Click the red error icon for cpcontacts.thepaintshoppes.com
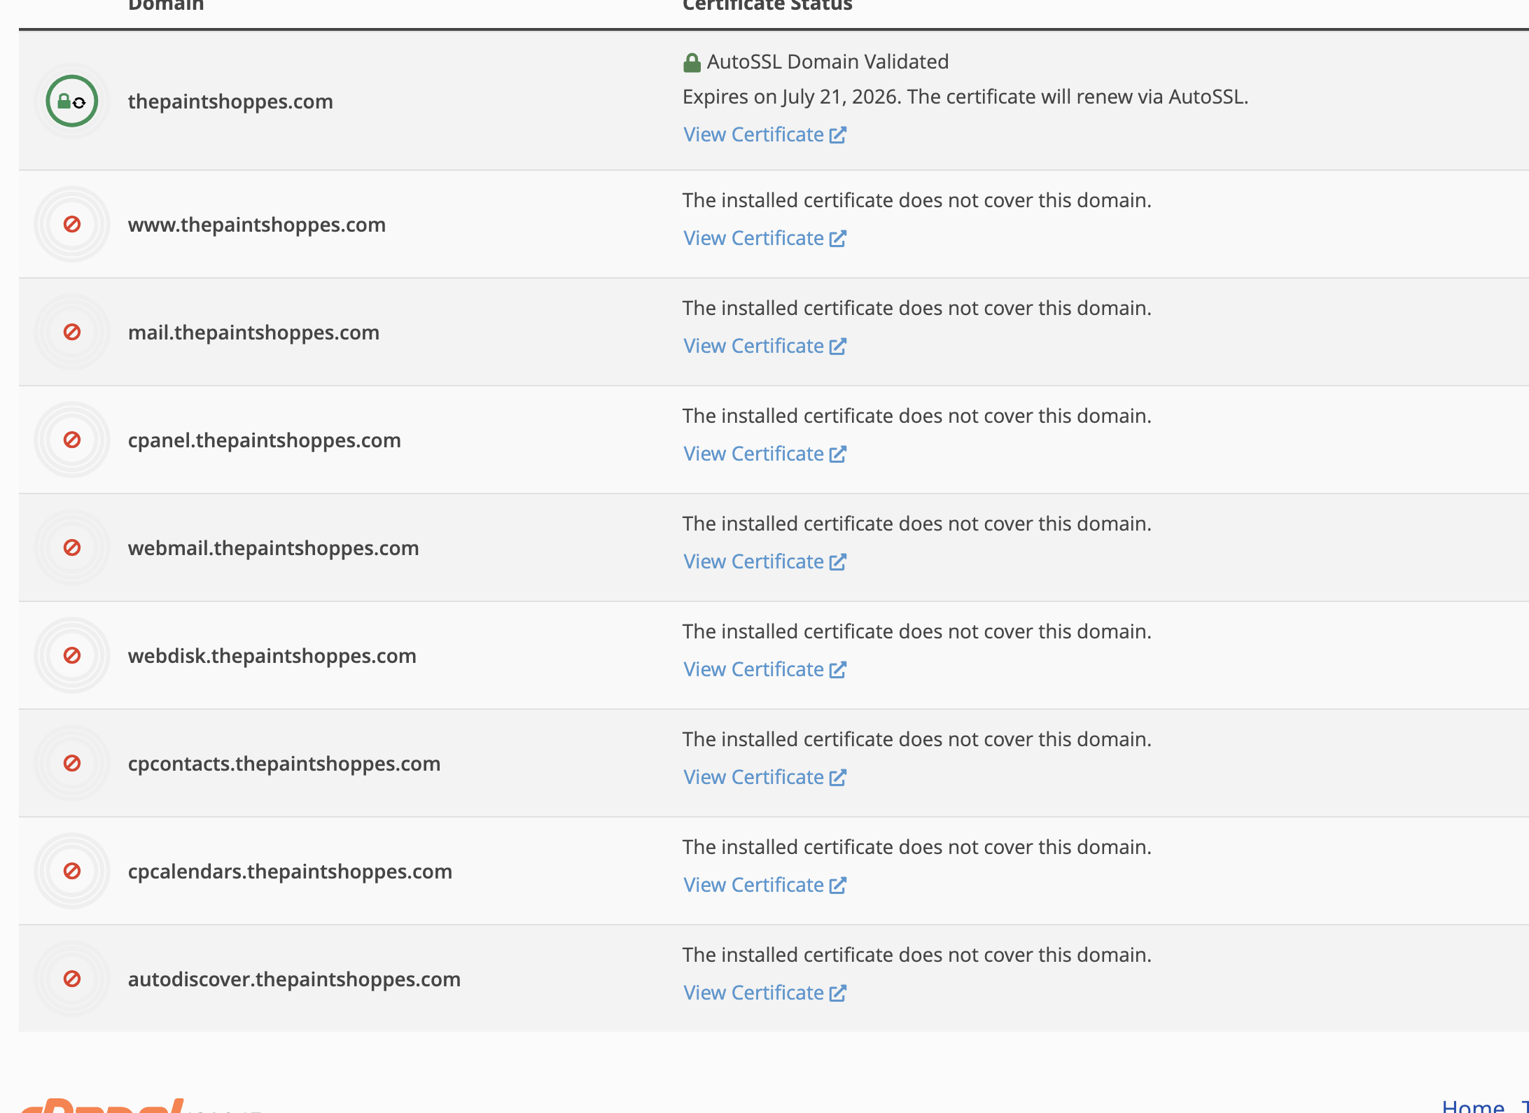 click(x=72, y=763)
